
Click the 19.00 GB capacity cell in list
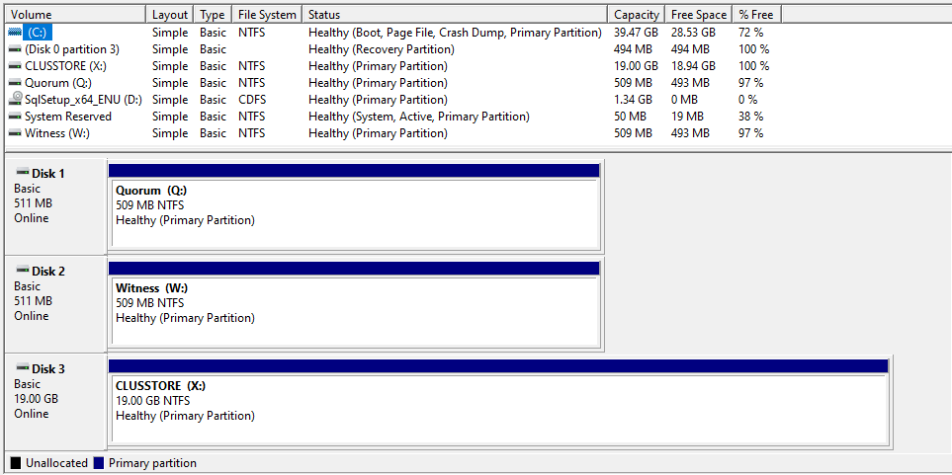click(636, 65)
